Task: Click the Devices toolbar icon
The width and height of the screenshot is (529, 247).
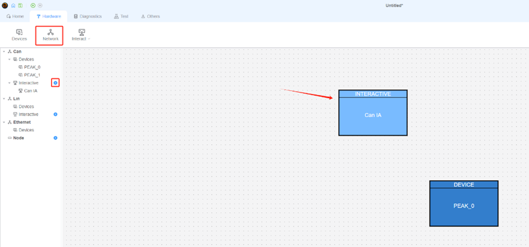Action: [19, 35]
